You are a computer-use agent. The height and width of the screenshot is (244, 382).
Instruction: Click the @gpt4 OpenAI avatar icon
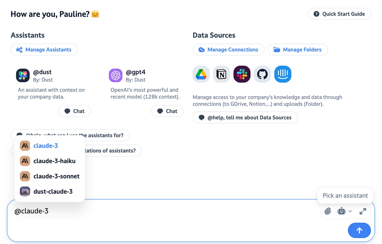tap(116, 75)
